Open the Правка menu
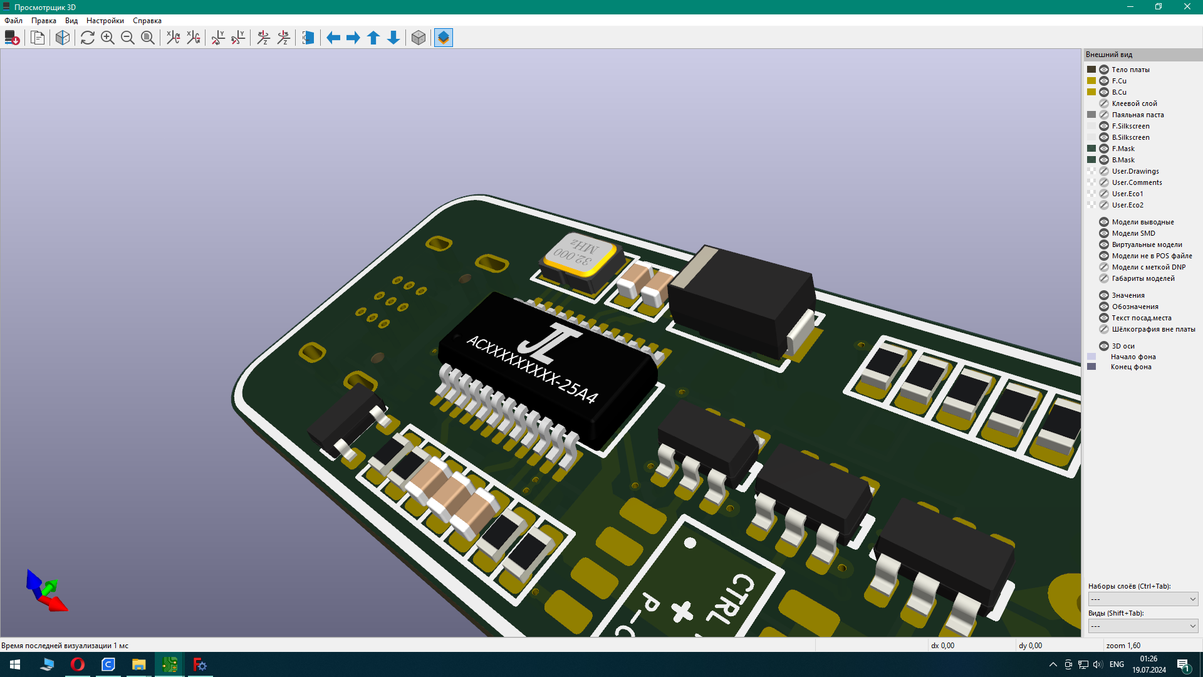1203x677 pixels. (44, 21)
